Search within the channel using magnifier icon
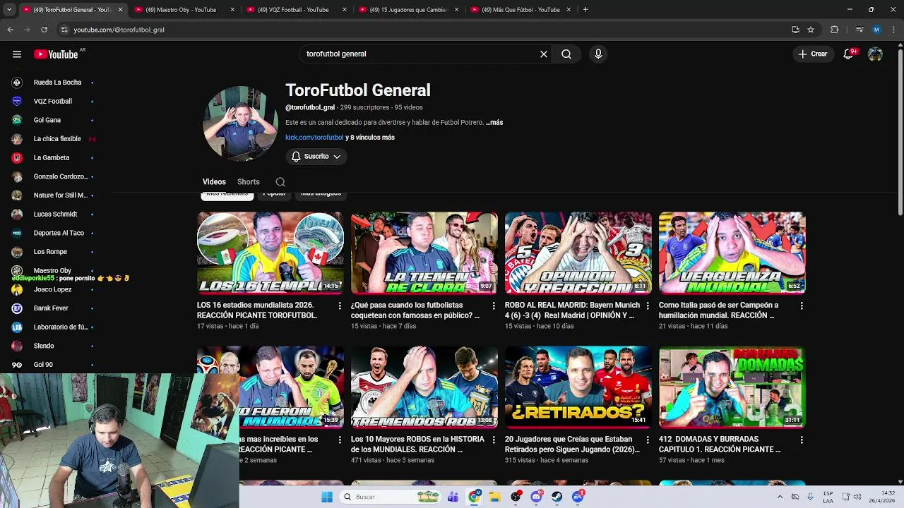904x508 pixels. tap(280, 182)
